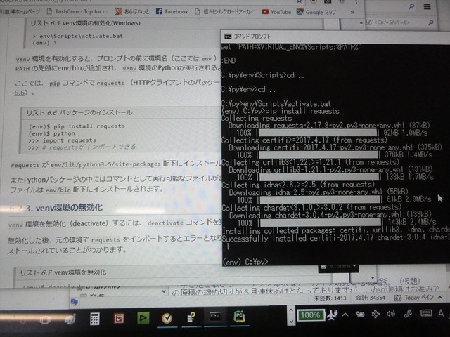Launch the green play-arrow app in taskbar
This screenshot has height=337, width=450.
(x=143, y=317)
